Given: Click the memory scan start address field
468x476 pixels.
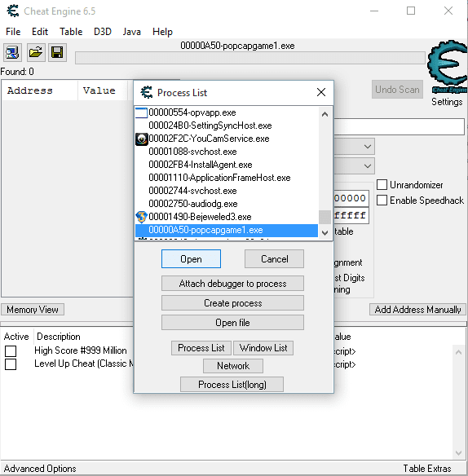Looking at the screenshot, I should (351, 199).
